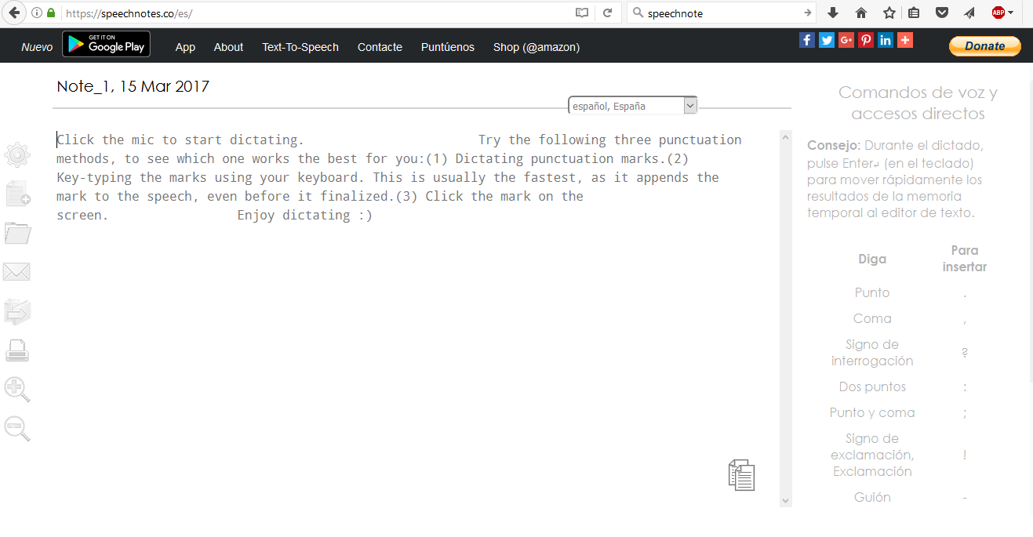Share page via Twitter icon
Viewport: 1033px width, 537px height.
827,41
